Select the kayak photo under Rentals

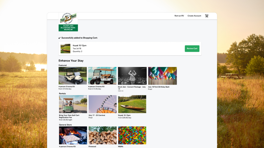click(132, 104)
